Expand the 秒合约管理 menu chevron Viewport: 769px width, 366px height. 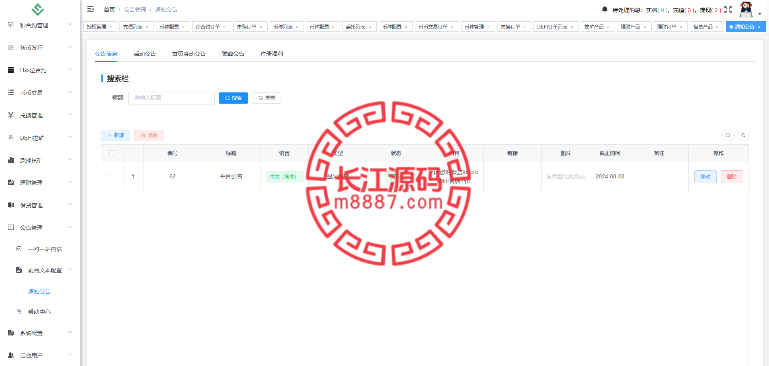click(x=70, y=25)
